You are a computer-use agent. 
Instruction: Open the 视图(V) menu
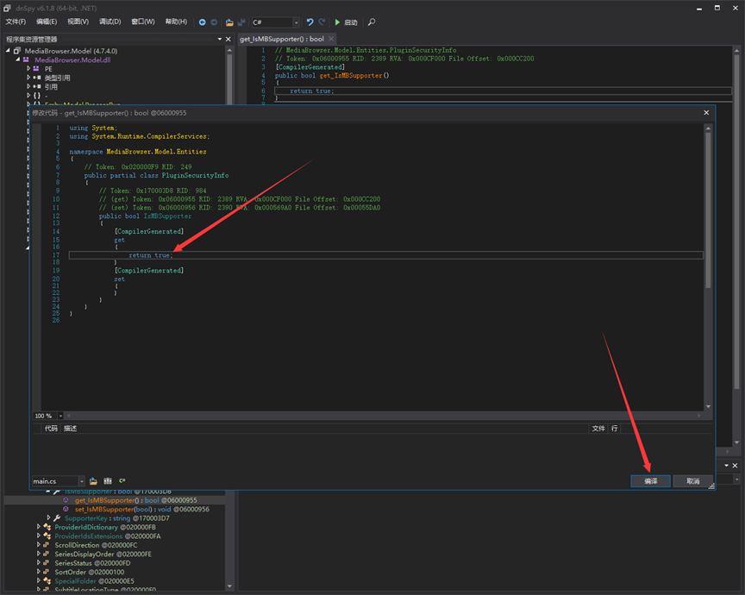click(x=78, y=22)
